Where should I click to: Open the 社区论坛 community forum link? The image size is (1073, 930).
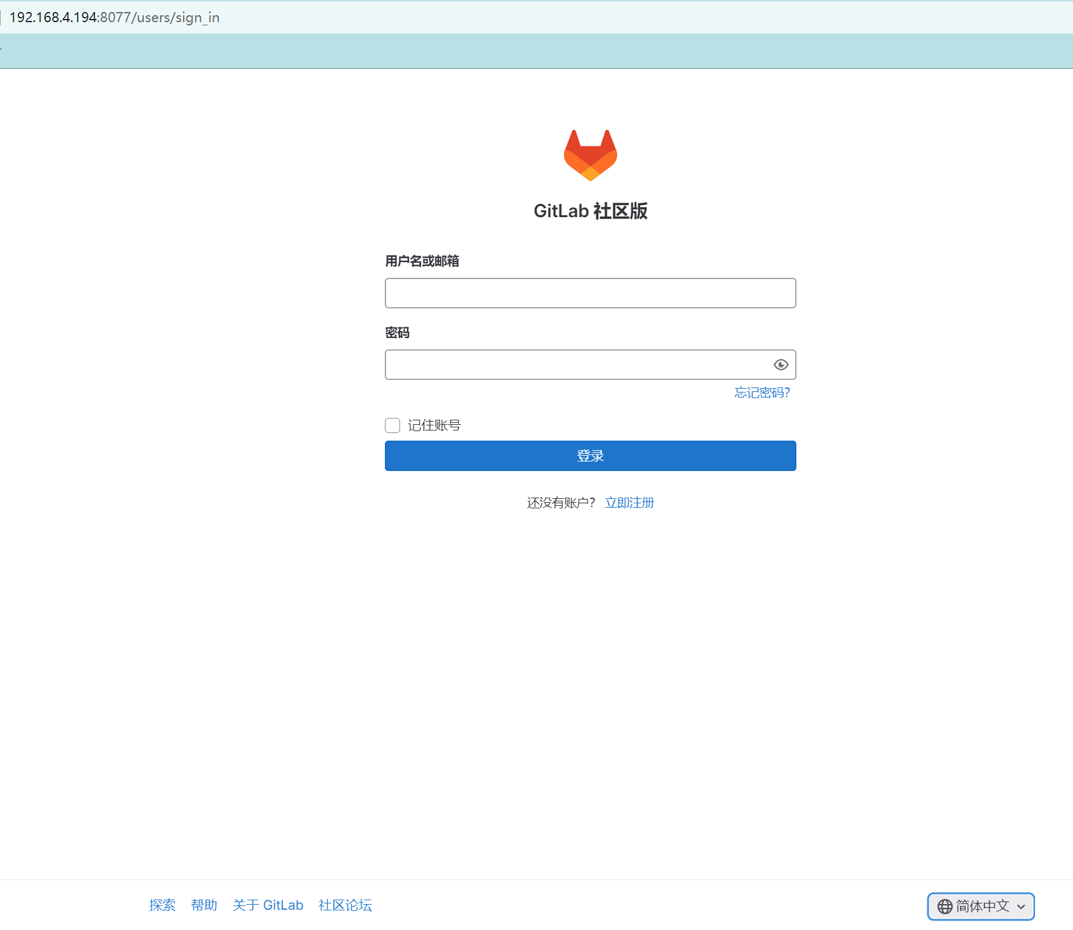pyautogui.click(x=345, y=905)
